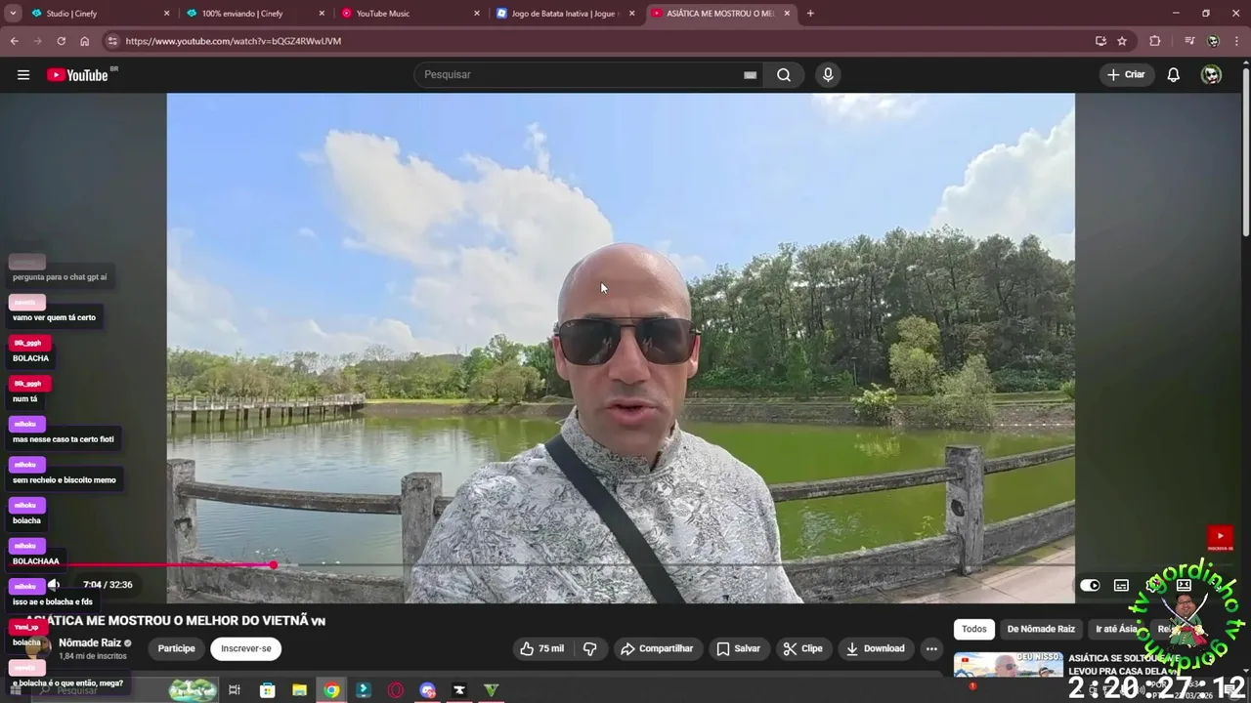1251x703 pixels.
Task: Open Windows Task View in taskbar
Action: 235,690
